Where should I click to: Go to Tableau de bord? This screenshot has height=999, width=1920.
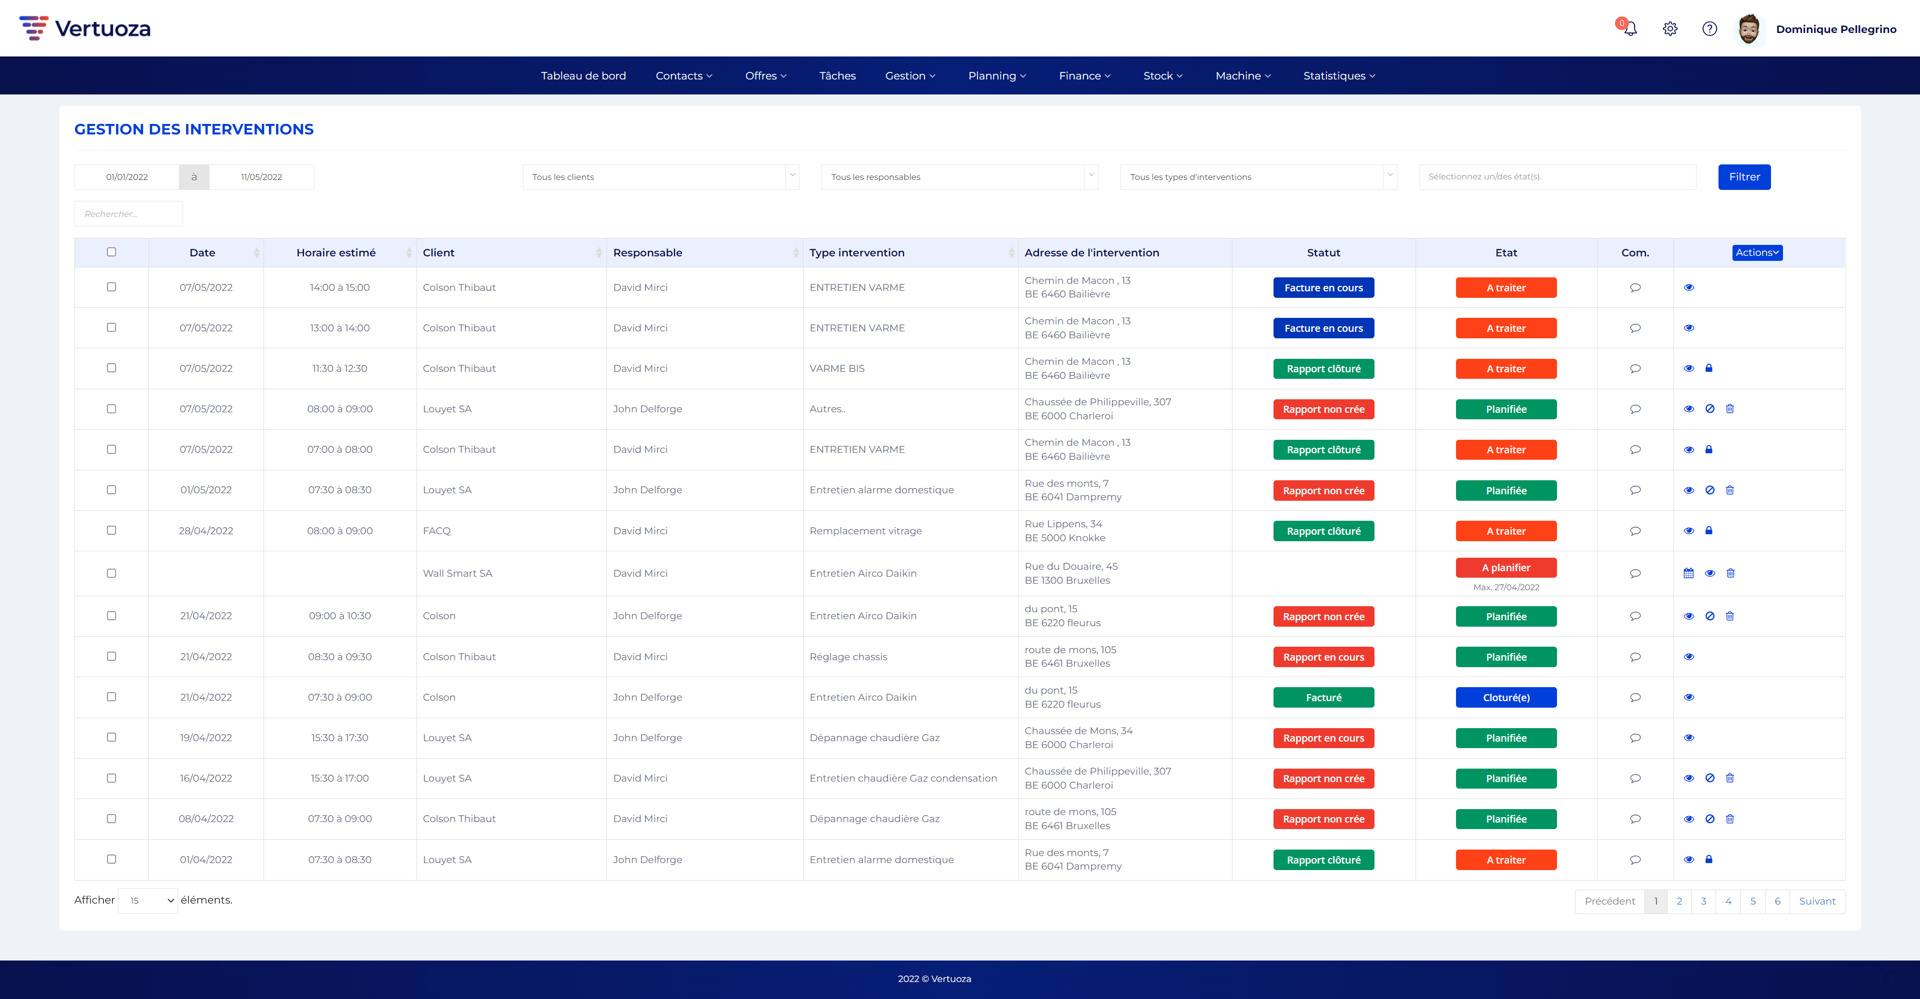pos(583,76)
